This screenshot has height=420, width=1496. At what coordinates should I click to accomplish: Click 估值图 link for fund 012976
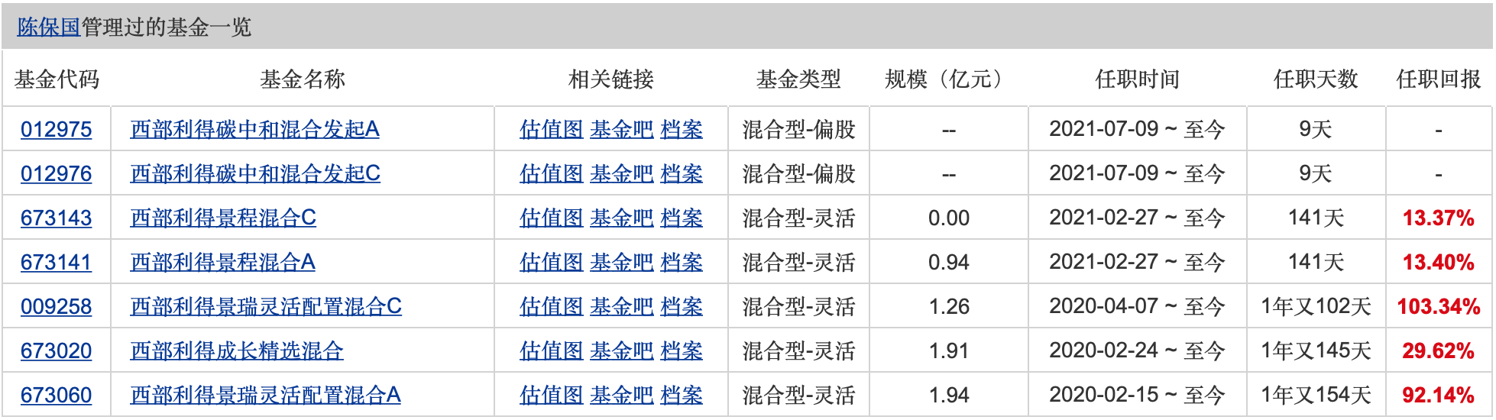(552, 173)
